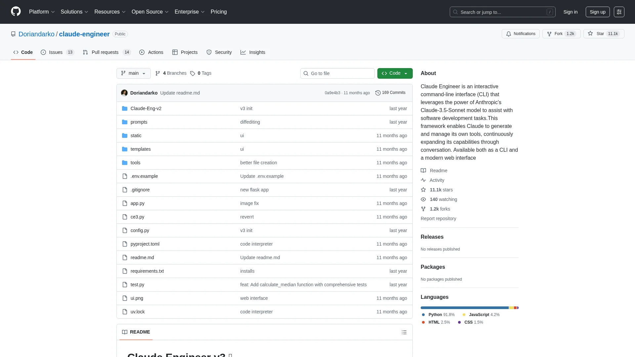Image resolution: width=635 pixels, height=357 pixels.
Task: Click the Notifications bell button
Action: click(x=521, y=34)
